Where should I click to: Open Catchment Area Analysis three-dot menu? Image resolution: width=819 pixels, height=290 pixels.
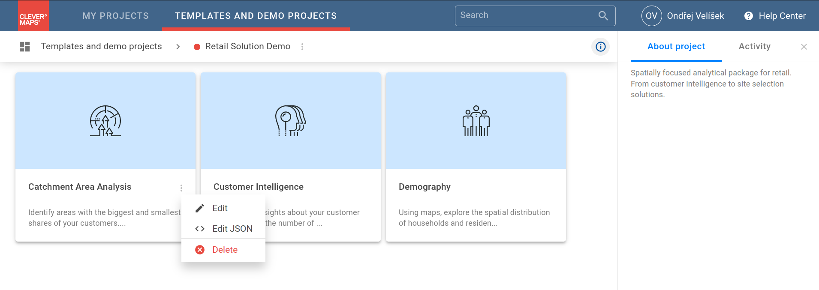181,188
